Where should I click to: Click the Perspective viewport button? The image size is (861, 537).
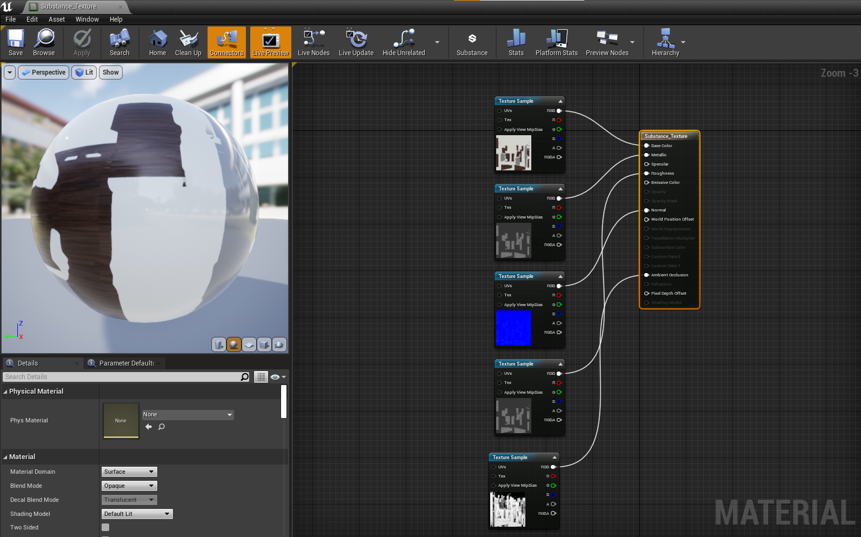pyautogui.click(x=44, y=72)
